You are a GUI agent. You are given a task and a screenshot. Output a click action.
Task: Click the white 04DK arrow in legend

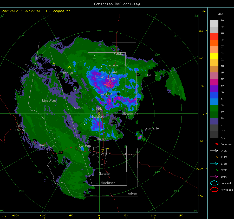[x=214, y=151]
